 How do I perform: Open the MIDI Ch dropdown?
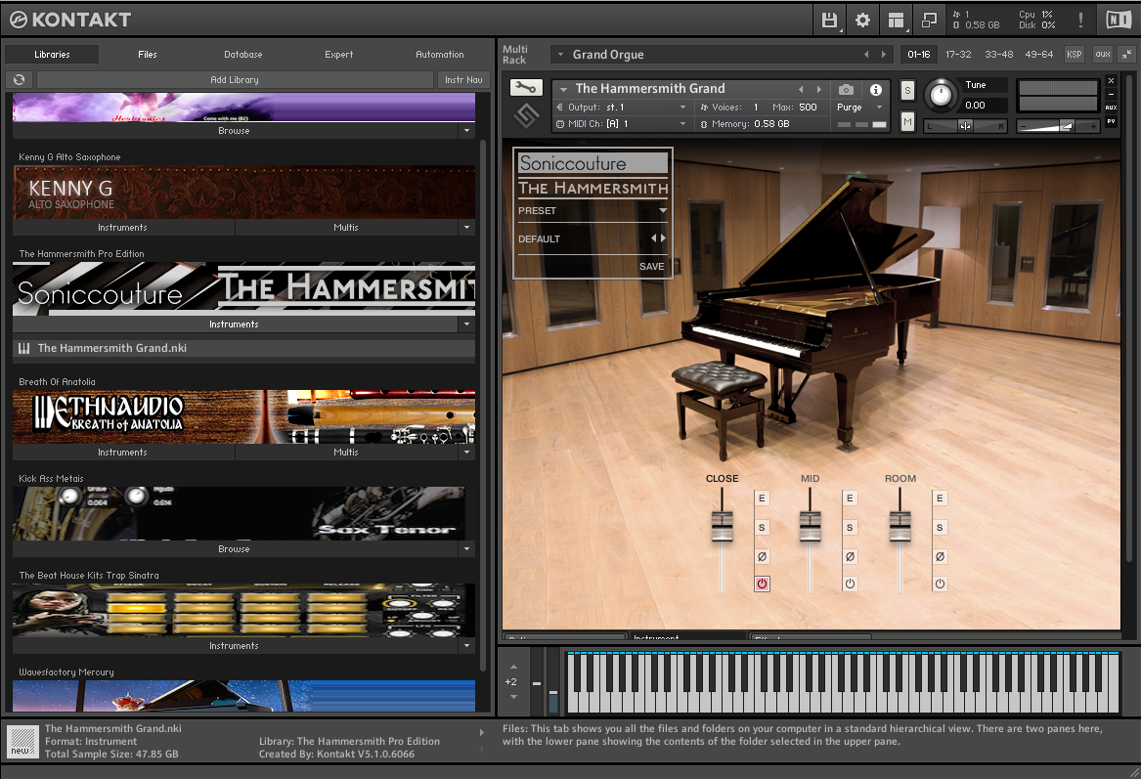621,124
